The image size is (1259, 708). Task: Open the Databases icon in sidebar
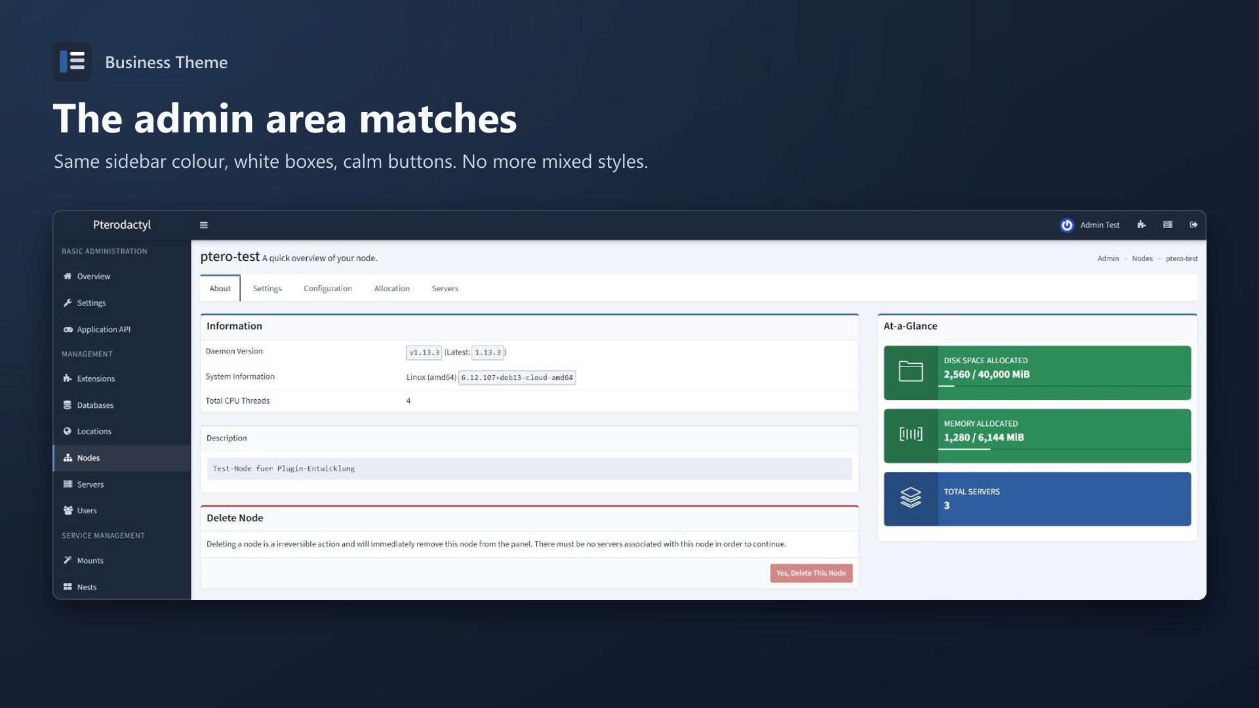pyautogui.click(x=68, y=405)
